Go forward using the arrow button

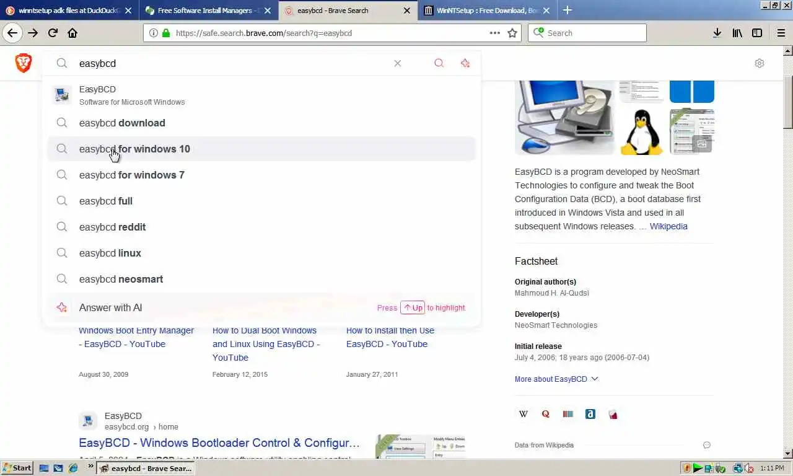point(33,33)
